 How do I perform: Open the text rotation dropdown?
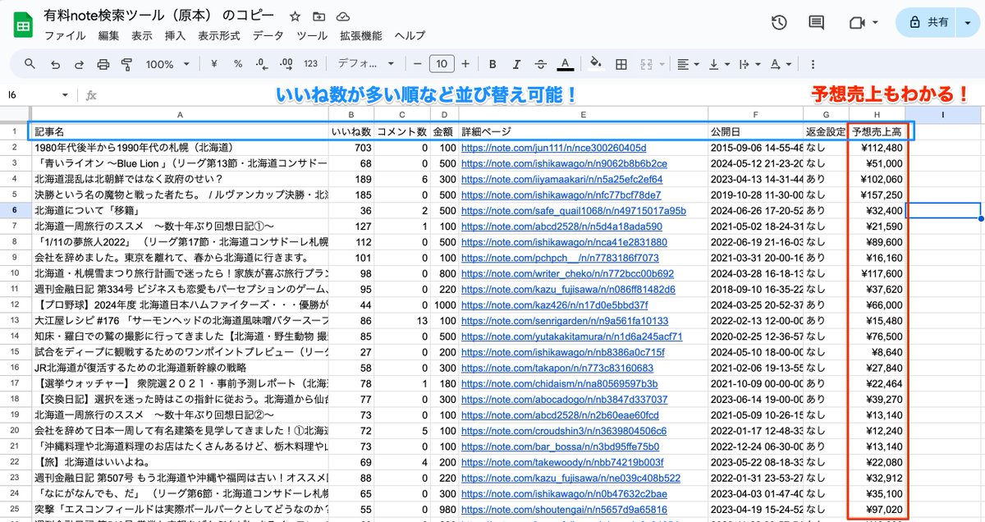780,64
